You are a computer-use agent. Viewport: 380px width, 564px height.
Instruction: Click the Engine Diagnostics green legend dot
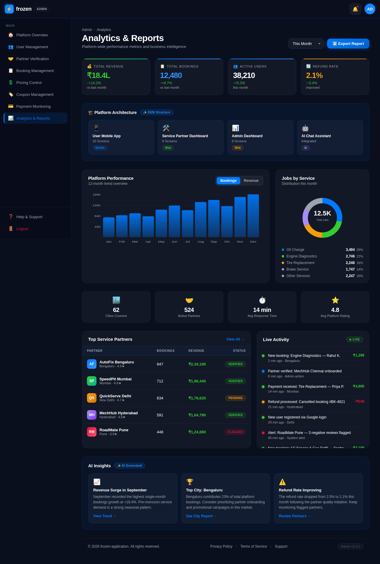click(x=283, y=256)
